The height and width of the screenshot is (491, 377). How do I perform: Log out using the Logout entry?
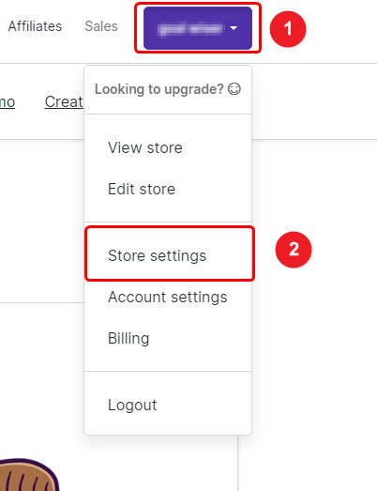coord(132,405)
